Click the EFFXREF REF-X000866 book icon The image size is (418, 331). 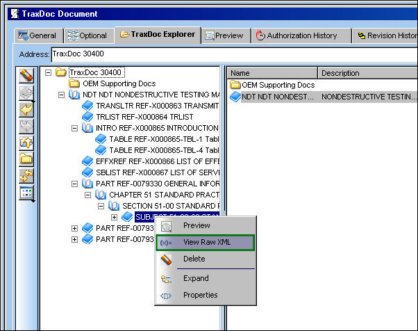(87, 161)
